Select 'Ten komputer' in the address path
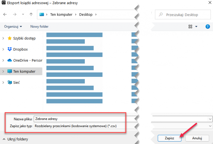 pos(61,14)
